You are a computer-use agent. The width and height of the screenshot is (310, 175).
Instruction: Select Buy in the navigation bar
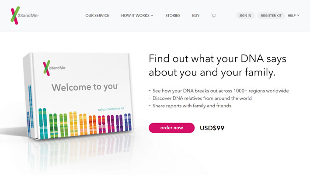pos(196,16)
